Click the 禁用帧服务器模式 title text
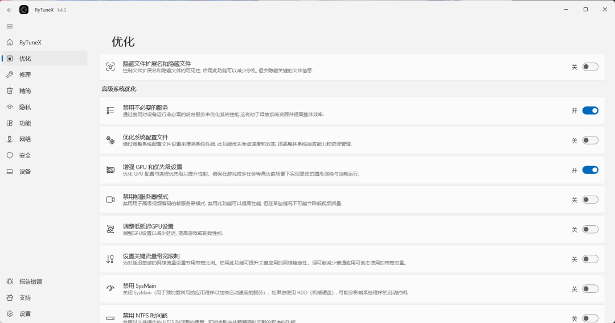Image resolution: width=615 pixels, height=323 pixels. click(x=146, y=197)
